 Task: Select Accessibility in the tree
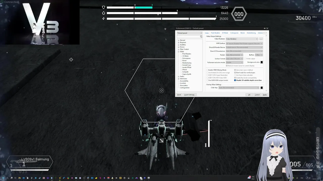pyautogui.click(x=184, y=81)
